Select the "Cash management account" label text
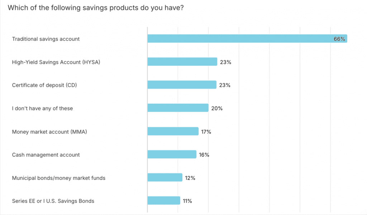Screen dimensions: 367x215 [46, 155]
